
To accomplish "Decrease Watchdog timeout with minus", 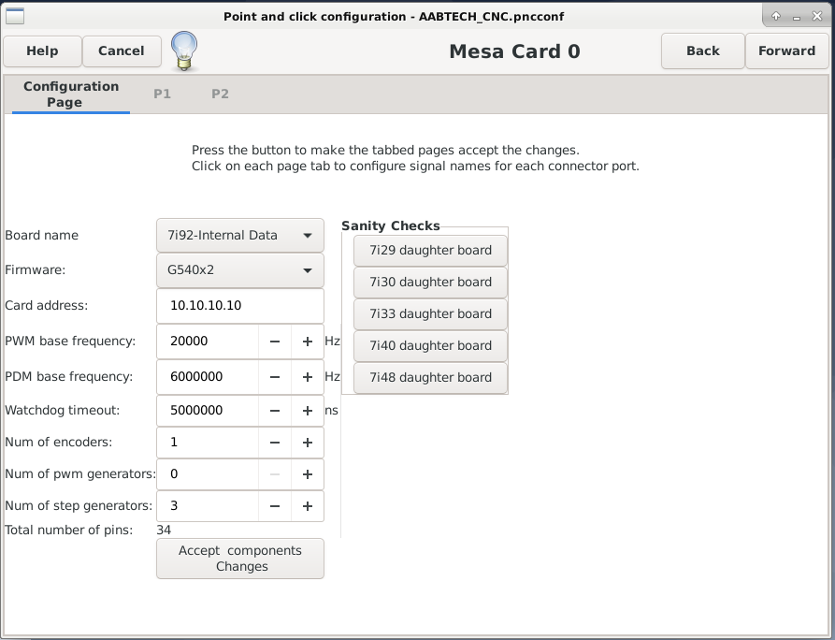I will coord(275,411).
